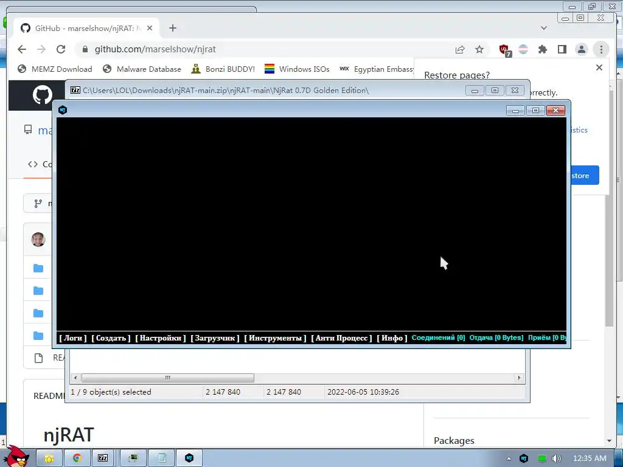The width and height of the screenshot is (623, 467).
Task: Select the GitHub - marselshow/njRAT tab
Action: pyautogui.click(x=86, y=28)
